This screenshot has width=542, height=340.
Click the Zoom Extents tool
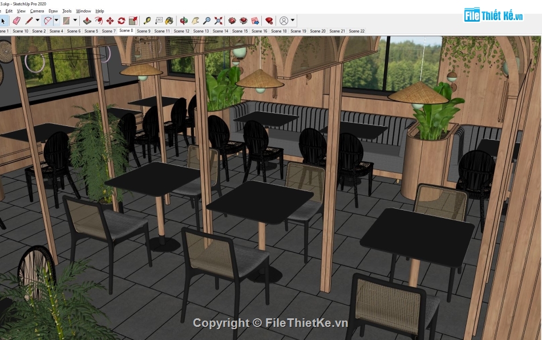coord(218,21)
